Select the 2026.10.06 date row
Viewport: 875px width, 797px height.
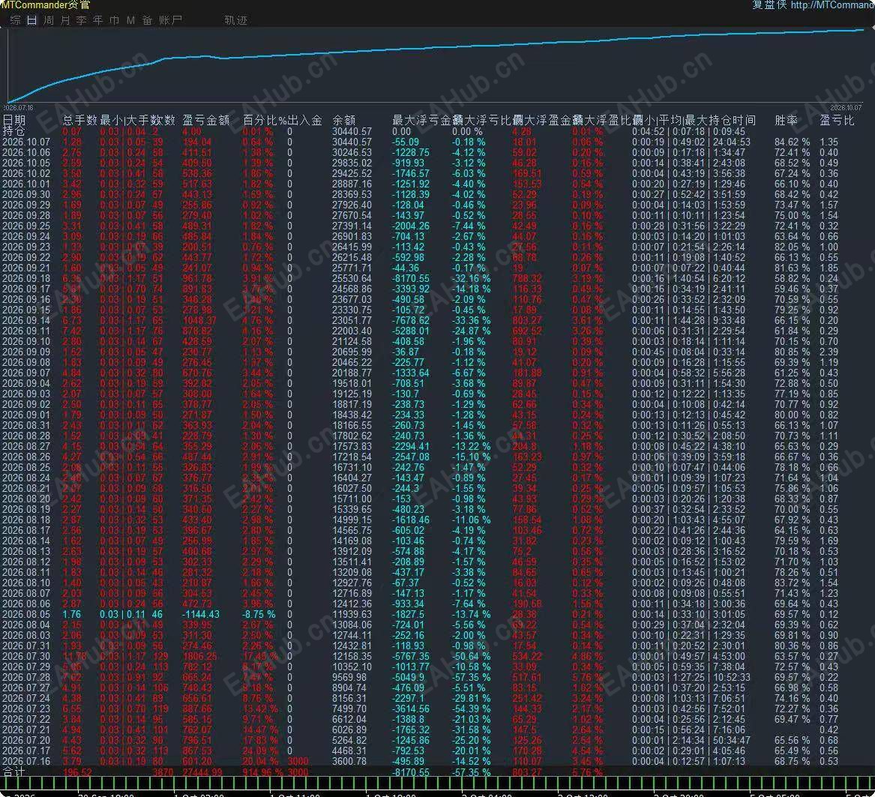click(26, 152)
